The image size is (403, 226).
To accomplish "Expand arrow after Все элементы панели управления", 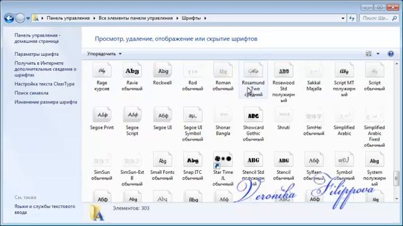I will (x=178, y=18).
